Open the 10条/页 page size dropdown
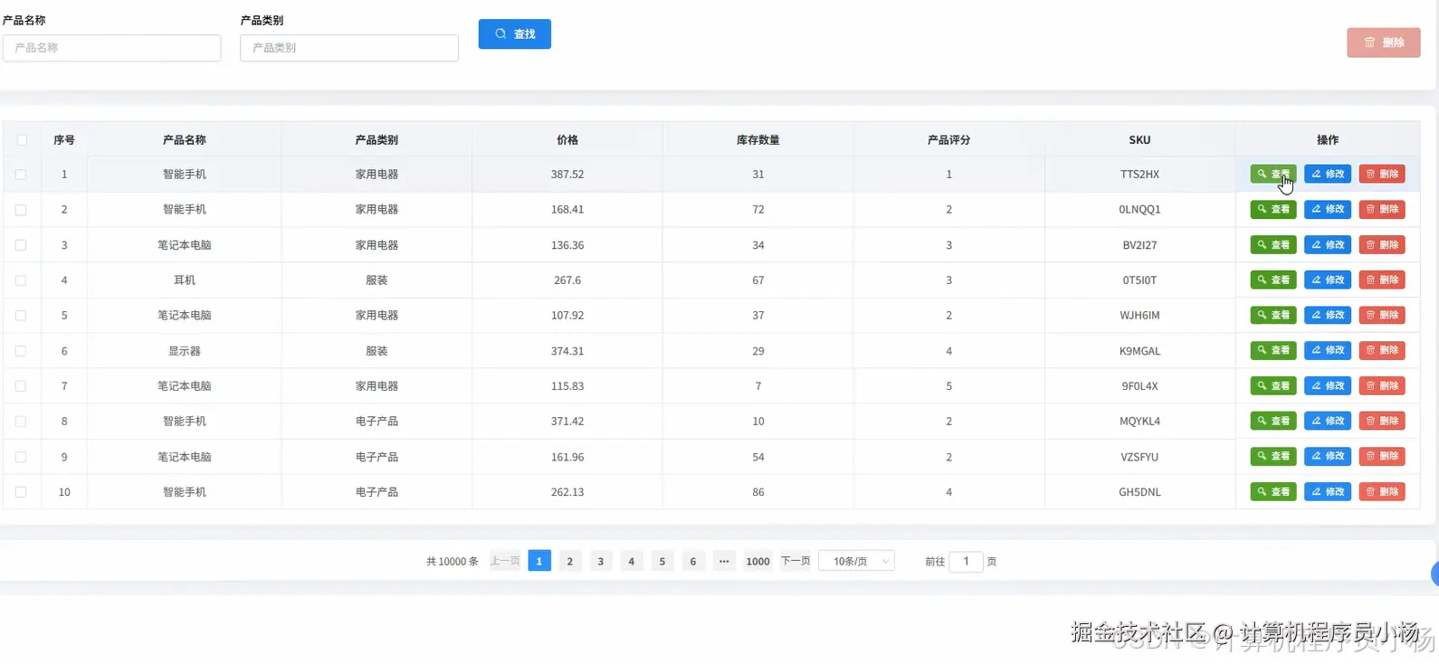This screenshot has width=1439, height=664. (x=856, y=561)
